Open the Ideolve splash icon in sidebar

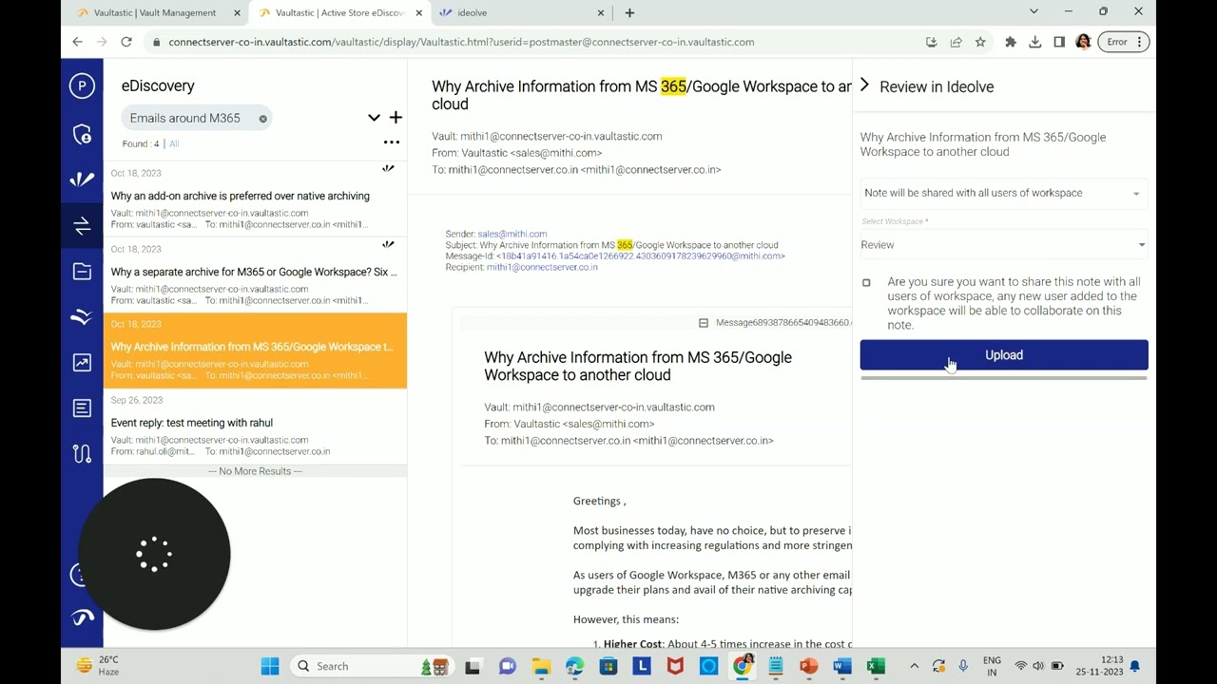click(82, 179)
